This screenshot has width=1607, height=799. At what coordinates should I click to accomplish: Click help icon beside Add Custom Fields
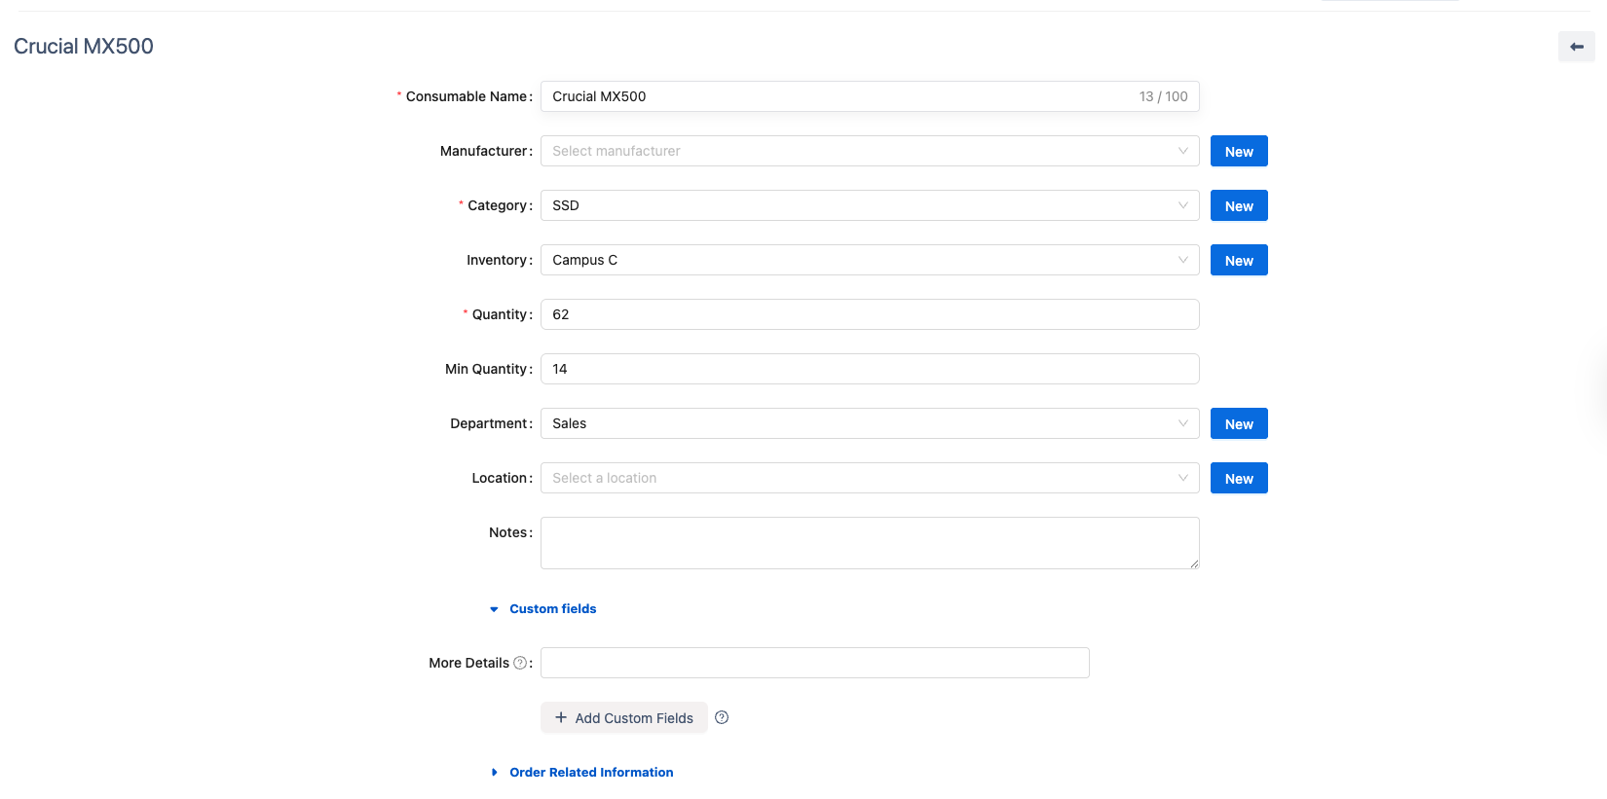722,717
